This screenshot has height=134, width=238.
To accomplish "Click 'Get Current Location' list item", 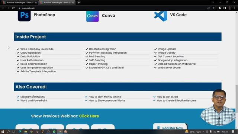I will tap(171, 57).
